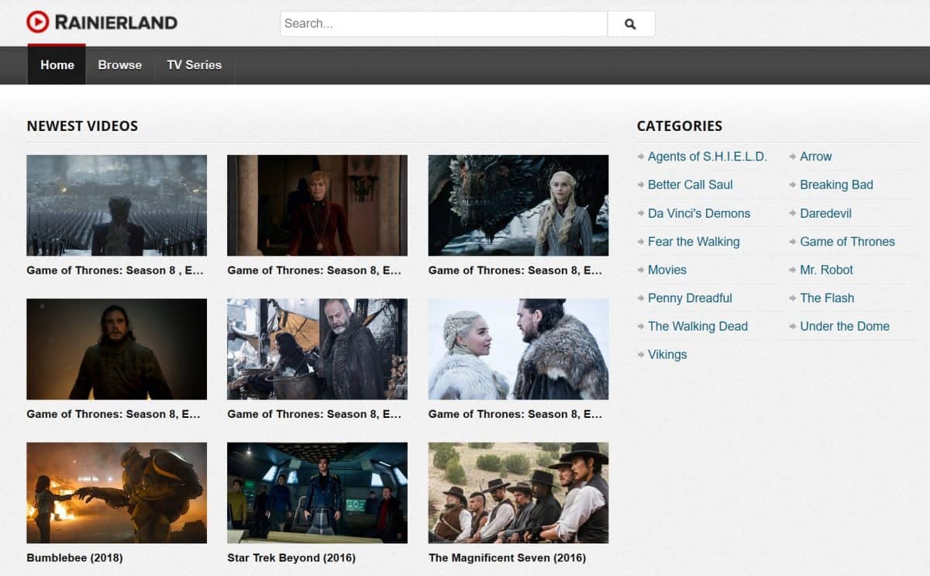Choose the Vikings category

point(667,354)
